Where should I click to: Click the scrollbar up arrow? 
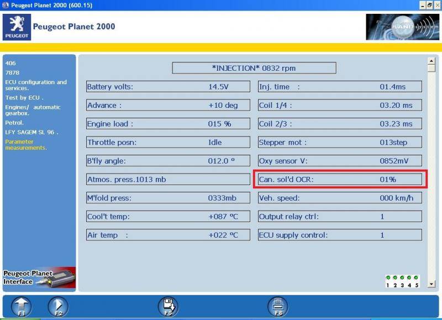(x=432, y=60)
